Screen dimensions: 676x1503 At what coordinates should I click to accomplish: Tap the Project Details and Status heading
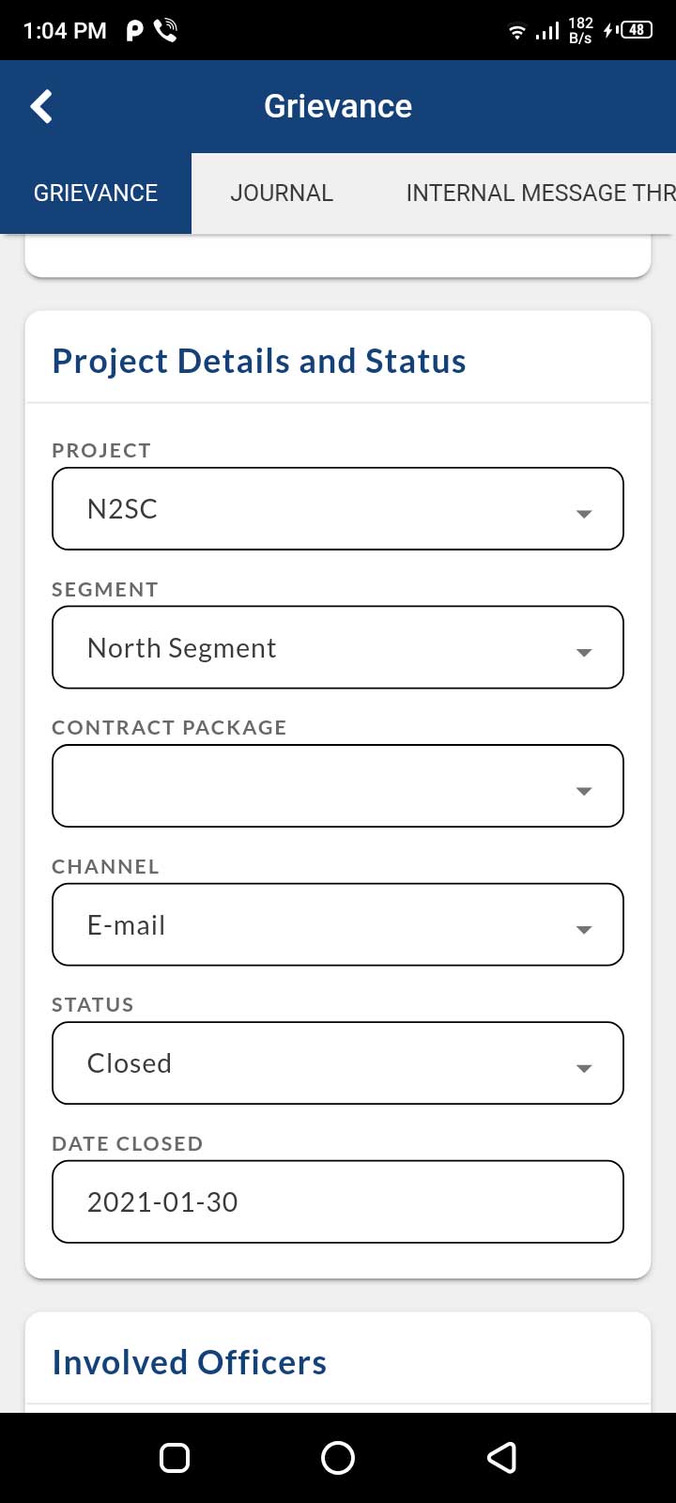[x=259, y=361]
